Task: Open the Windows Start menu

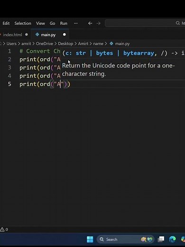Action: [90, 239]
